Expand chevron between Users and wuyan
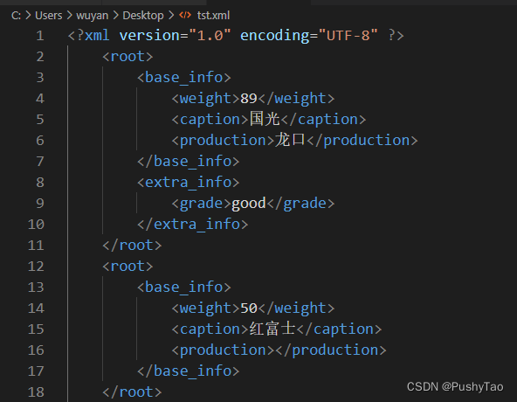 (69, 15)
